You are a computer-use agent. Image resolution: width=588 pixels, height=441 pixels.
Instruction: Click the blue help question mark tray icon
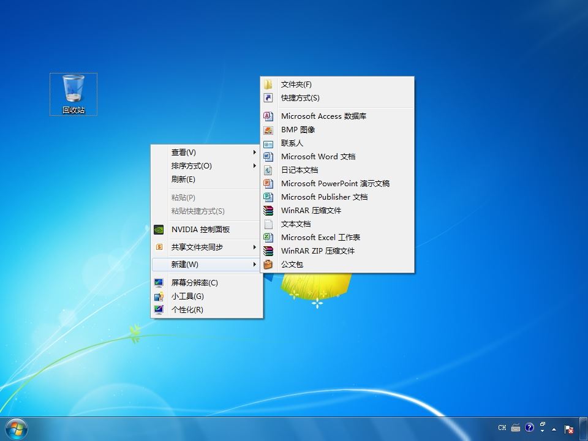pyautogui.click(x=529, y=428)
